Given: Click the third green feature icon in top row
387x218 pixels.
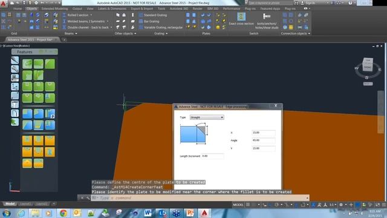Looking at the screenshot, I should (50, 64).
